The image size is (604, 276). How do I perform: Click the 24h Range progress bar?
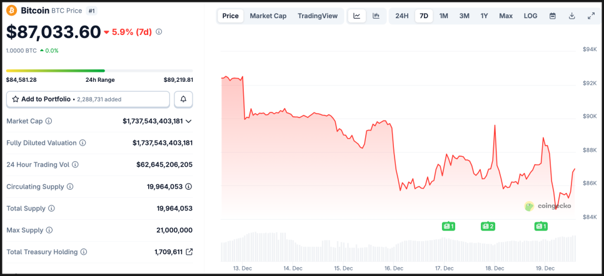99,71
